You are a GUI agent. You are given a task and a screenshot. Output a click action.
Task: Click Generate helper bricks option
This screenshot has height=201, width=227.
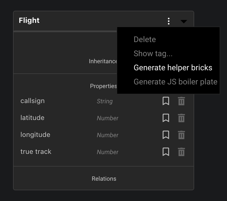pyautogui.click(x=173, y=68)
